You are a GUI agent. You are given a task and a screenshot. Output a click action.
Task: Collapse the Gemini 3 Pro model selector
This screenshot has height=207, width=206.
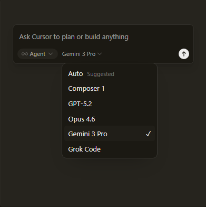82,54
